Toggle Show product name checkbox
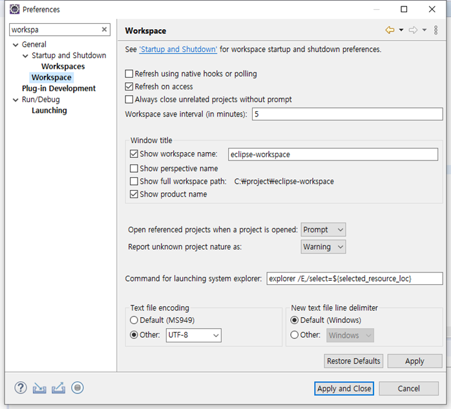The image size is (451, 409). click(x=134, y=194)
